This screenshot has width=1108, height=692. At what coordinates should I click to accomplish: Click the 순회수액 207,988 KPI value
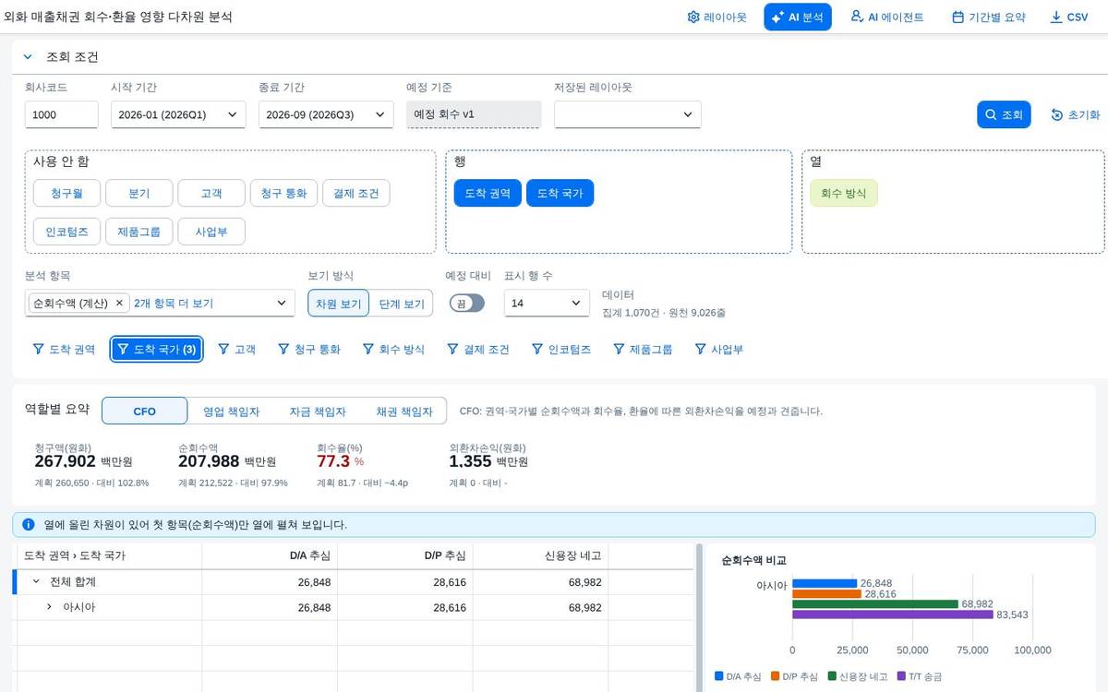click(x=209, y=461)
